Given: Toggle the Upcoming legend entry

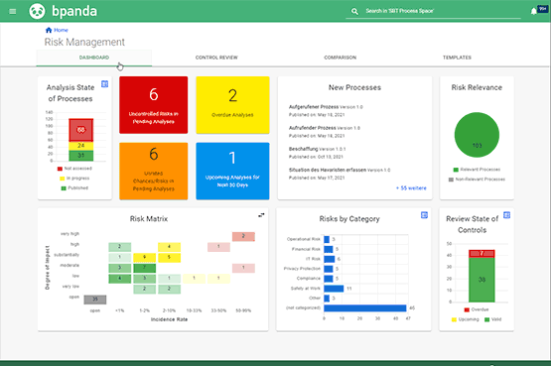Looking at the screenshot, I should click(x=466, y=319).
